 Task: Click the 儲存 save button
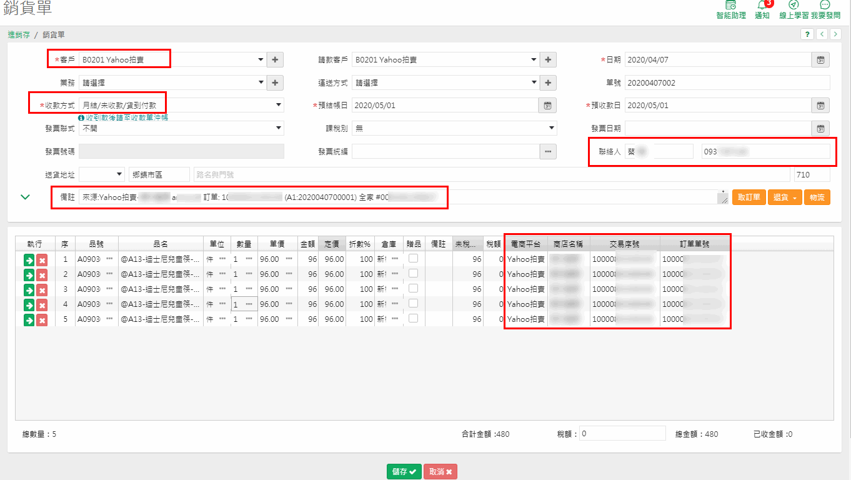404,472
